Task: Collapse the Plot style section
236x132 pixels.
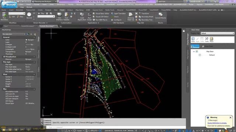Action: 34,62
